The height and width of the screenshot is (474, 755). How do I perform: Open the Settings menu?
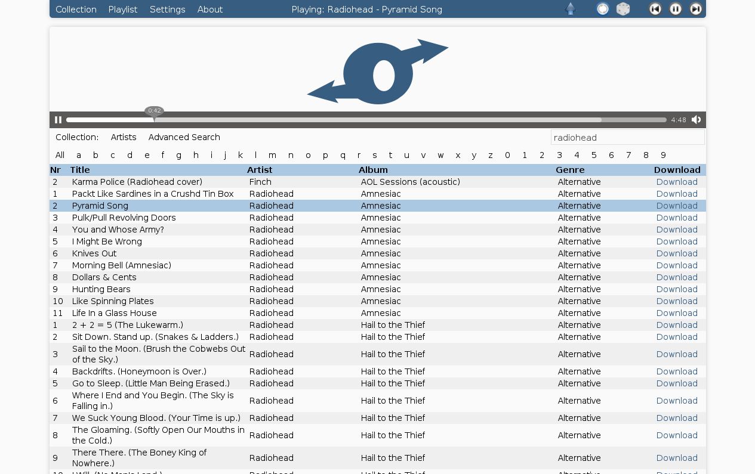point(167,10)
